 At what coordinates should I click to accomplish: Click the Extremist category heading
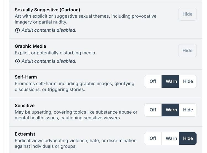25,134
